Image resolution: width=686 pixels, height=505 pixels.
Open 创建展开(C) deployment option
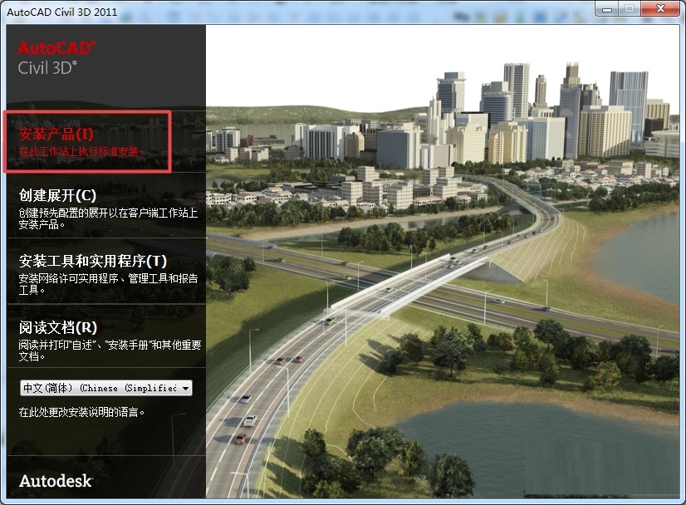(57, 196)
